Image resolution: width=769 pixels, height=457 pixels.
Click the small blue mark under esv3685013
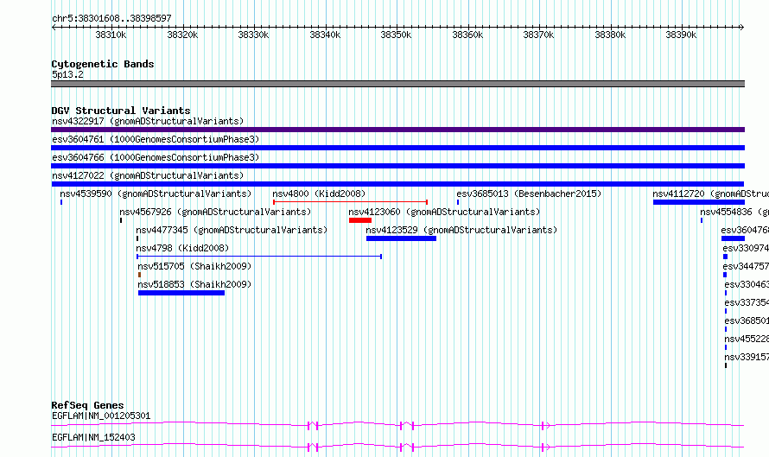[x=458, y=202]
